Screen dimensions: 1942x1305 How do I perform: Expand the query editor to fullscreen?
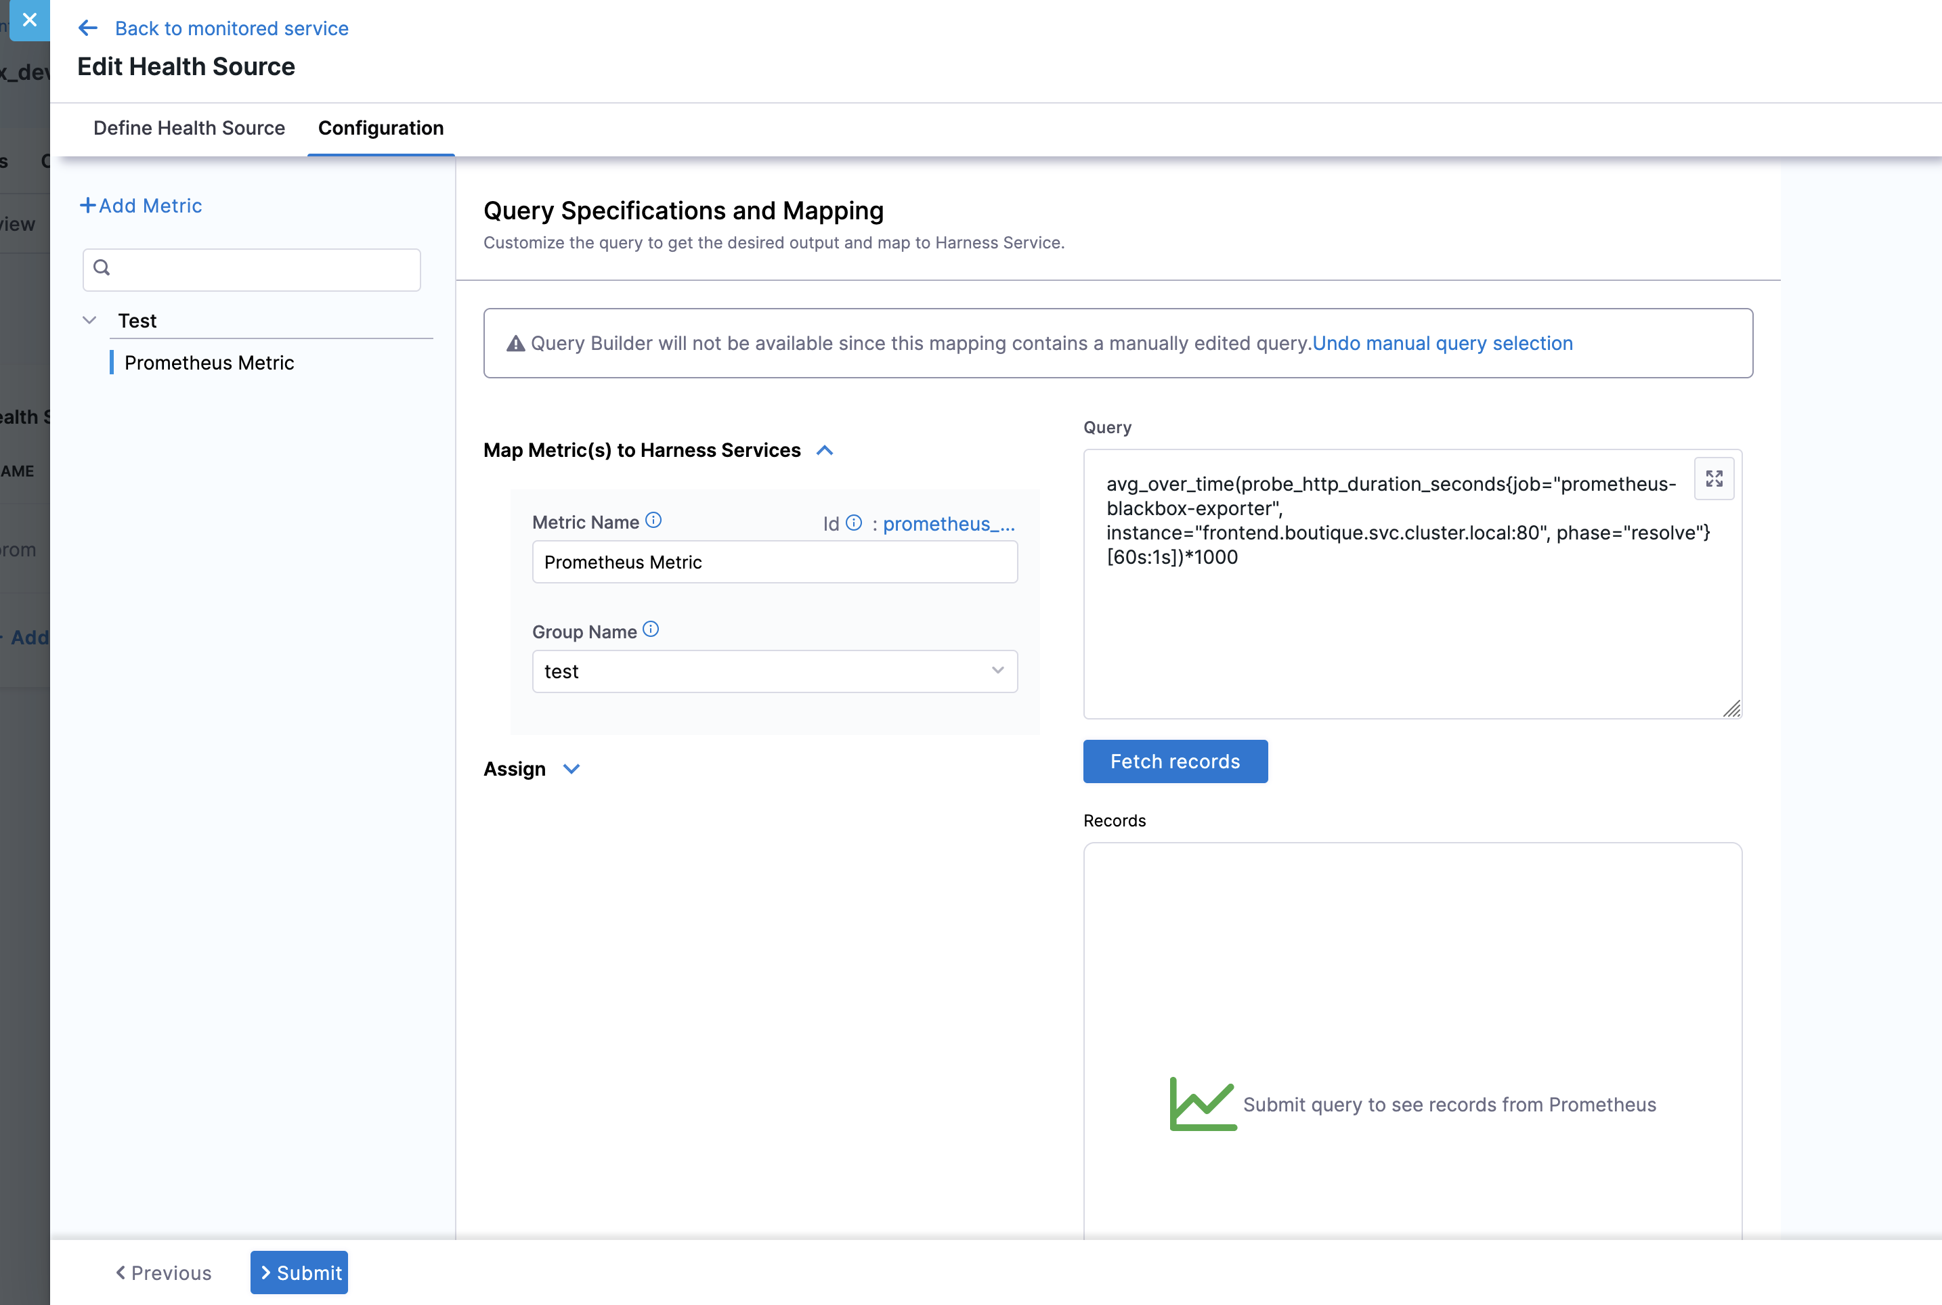pyautogui.click(x=1714, y=479)
